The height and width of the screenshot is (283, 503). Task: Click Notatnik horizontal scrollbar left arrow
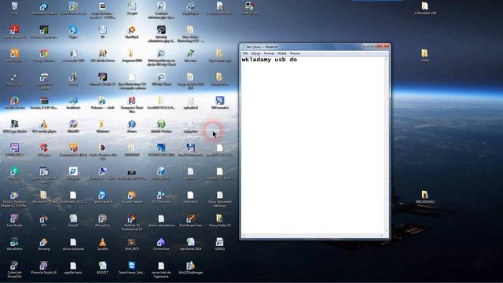244,236
